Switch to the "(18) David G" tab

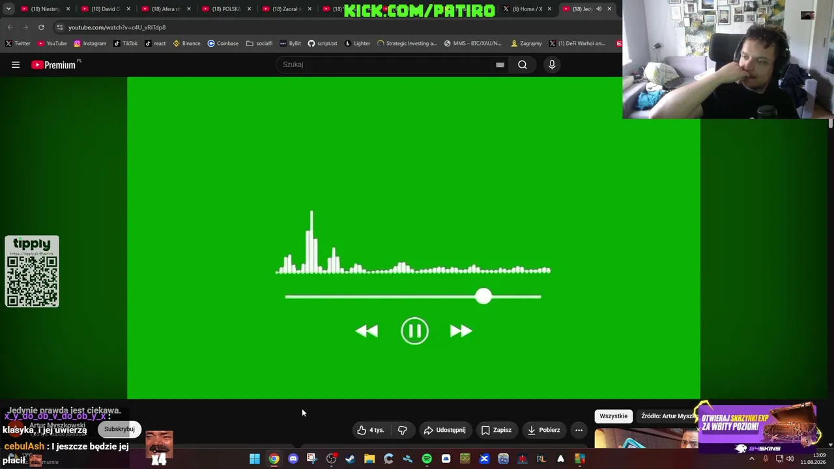tap(106, 9)
